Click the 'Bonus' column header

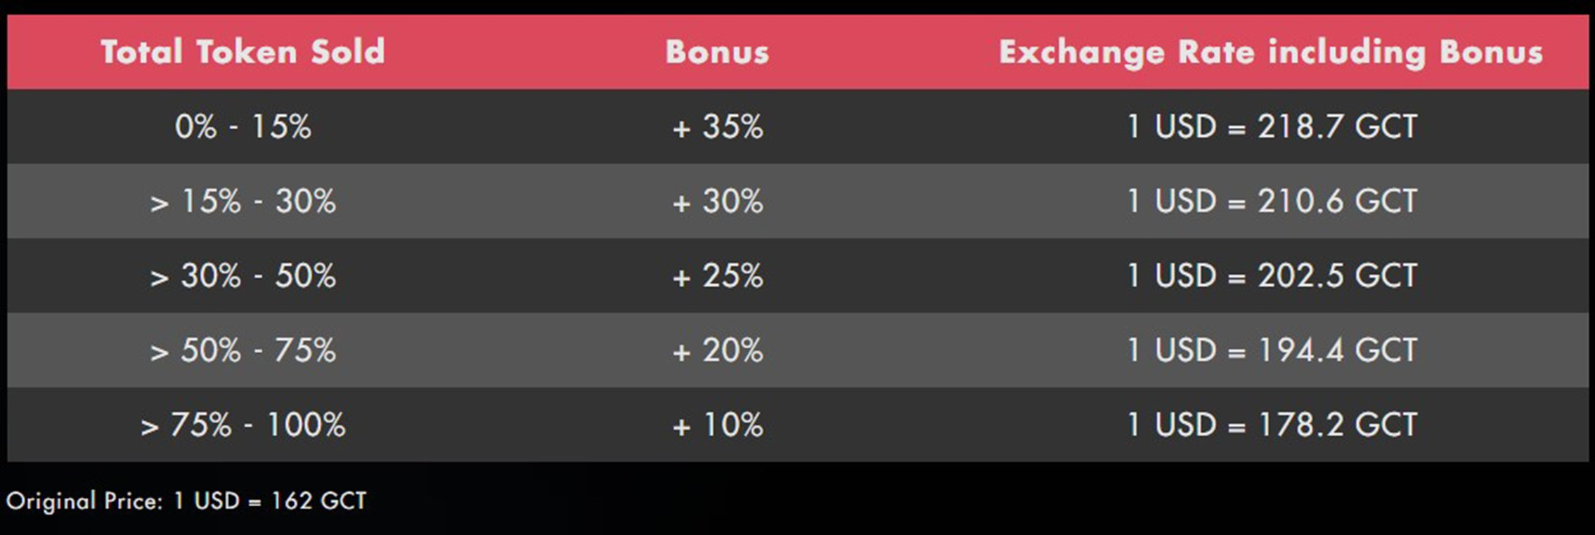tap(717, 52)
